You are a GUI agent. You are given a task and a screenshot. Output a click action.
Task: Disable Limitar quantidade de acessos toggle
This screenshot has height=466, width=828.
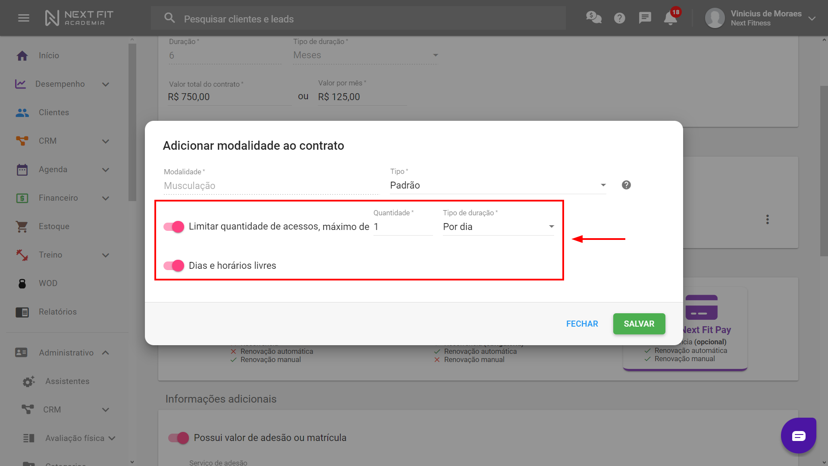(x=174, y=227)
